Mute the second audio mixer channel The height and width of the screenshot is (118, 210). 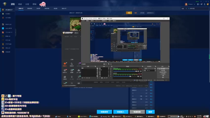pos(138,76)
